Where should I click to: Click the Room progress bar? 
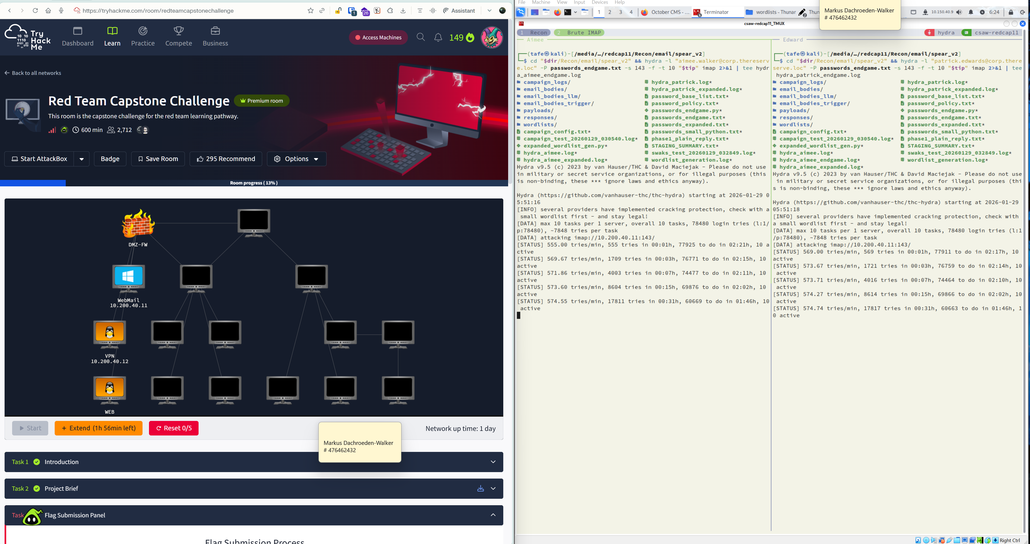tap(254, 183)
